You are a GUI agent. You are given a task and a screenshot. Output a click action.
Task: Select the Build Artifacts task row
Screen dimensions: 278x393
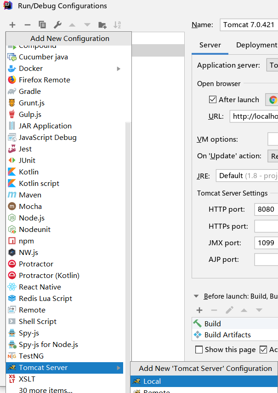(235, 335)
